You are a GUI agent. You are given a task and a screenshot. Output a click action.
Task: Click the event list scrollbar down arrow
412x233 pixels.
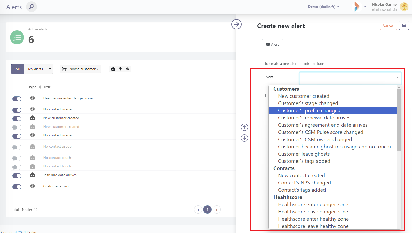[399, 227]
